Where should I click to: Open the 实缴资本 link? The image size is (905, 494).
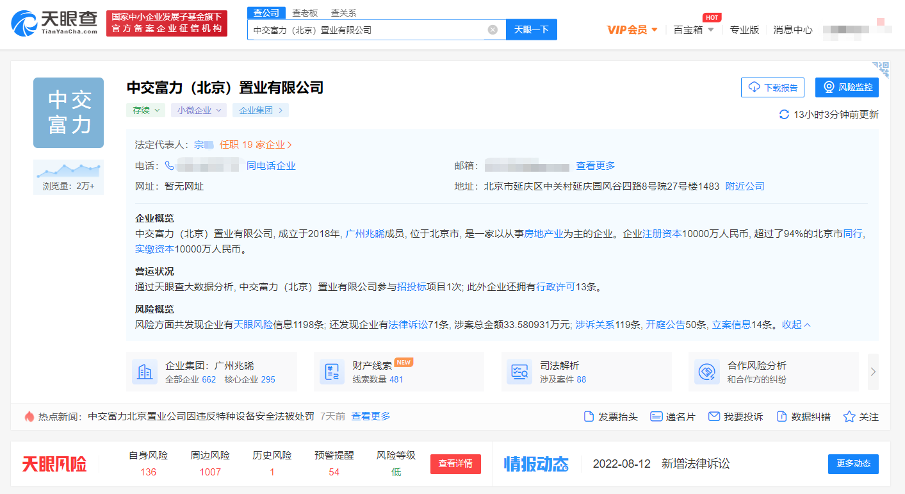coord(154,249)
